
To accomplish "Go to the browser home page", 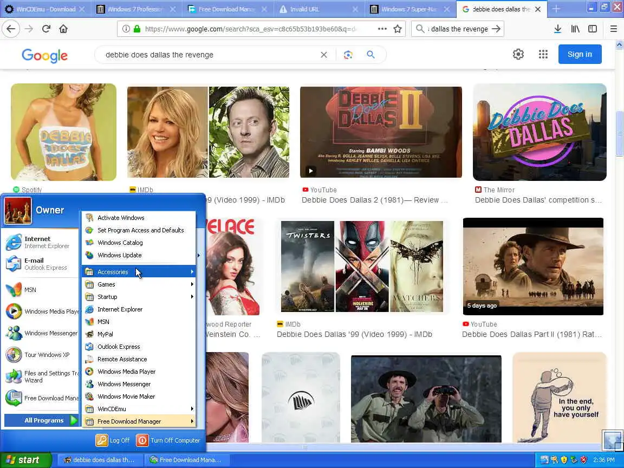I will coord(63,29).
